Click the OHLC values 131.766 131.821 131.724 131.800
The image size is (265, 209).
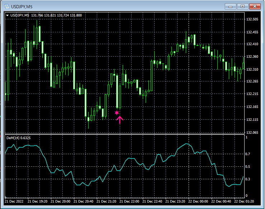(x=56, y=15)
